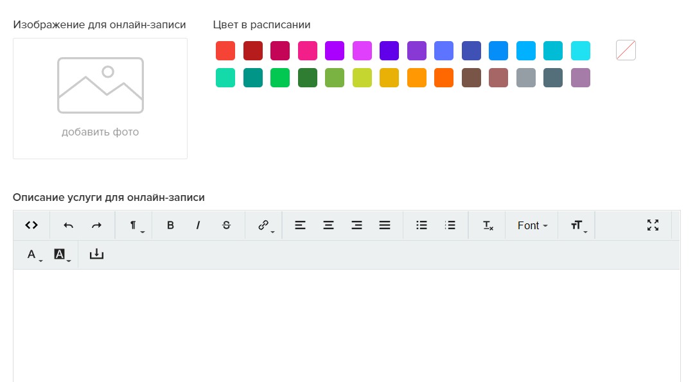Viewport: 695px width, 382px height.
Task: Pick the dark cyan top-row color
Action: 553,51
